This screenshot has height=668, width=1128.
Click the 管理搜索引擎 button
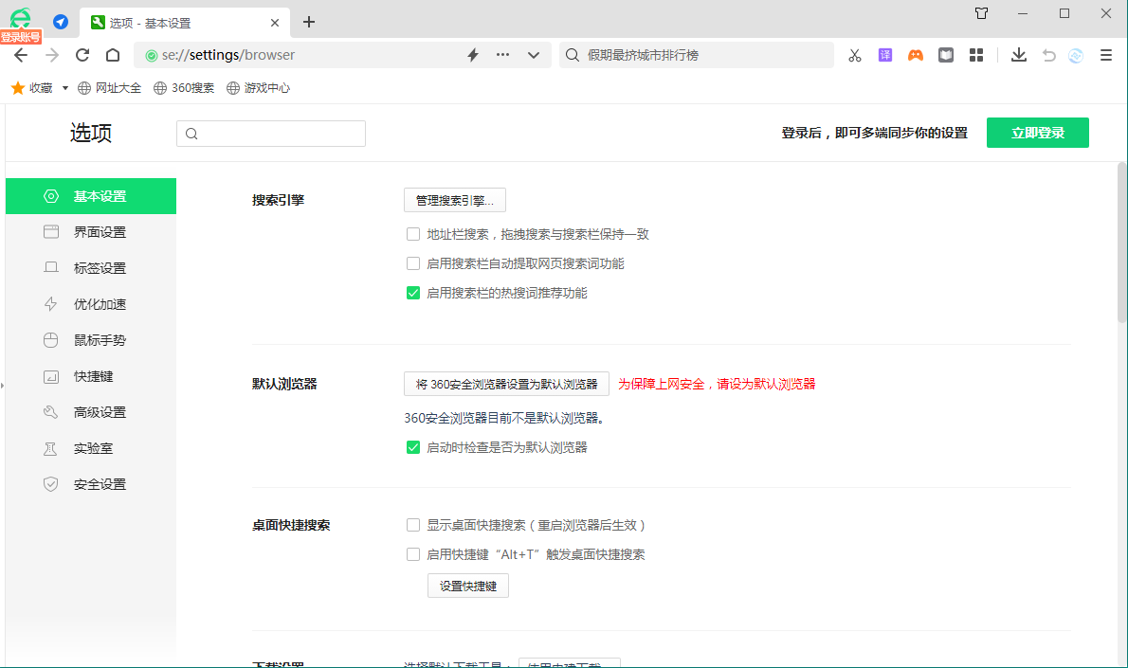click(x=455, y=200)
